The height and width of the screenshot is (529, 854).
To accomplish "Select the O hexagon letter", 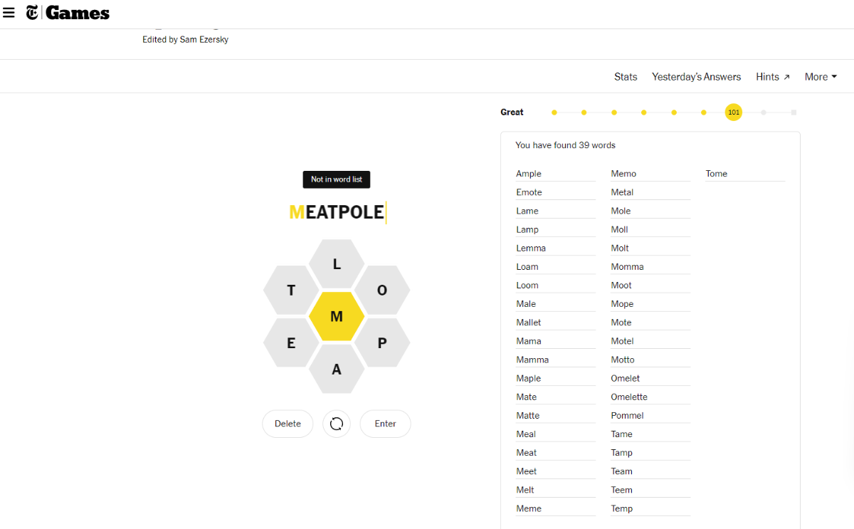I will (x=382, y=290).
